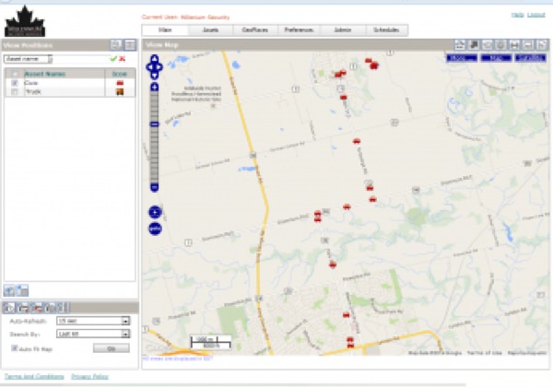553x388 pixels.
Task: Click the red car icon in the Cars row
Action: 120,83
